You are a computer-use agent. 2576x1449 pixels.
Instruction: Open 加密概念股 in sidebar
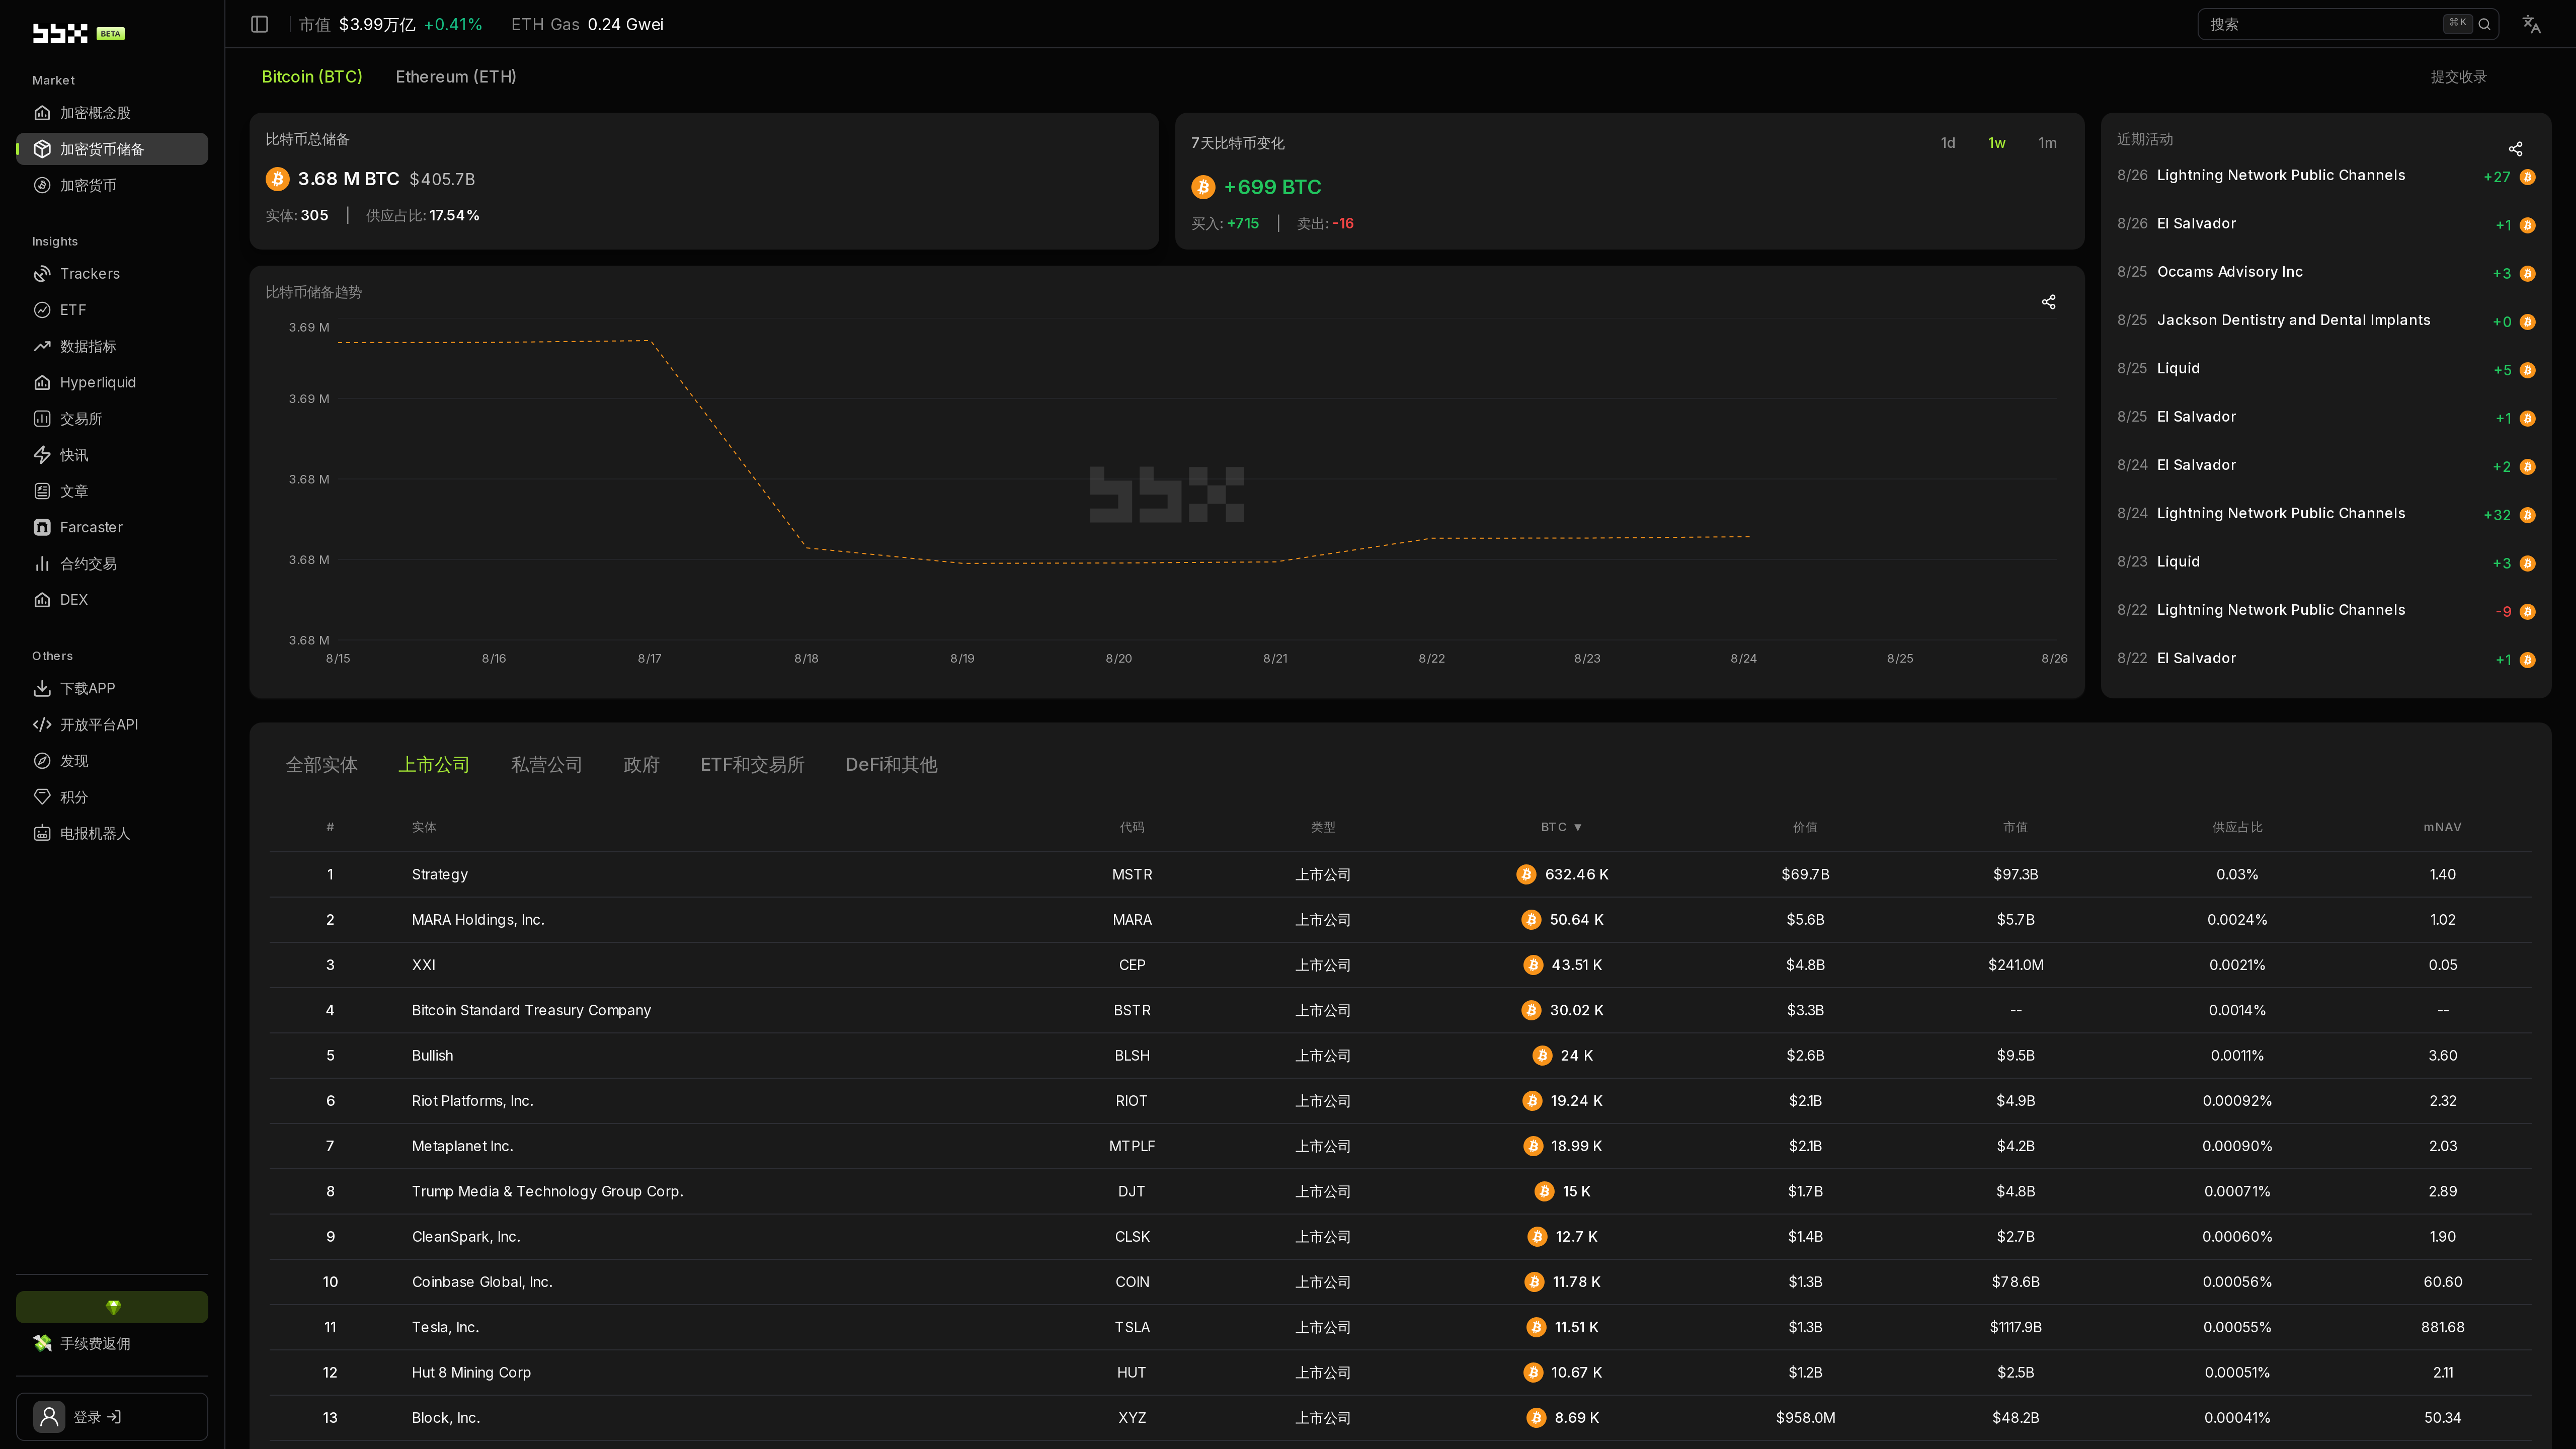pos(112,113)
